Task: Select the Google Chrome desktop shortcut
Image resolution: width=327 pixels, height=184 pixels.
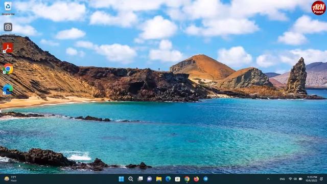Action: point(8,71)
